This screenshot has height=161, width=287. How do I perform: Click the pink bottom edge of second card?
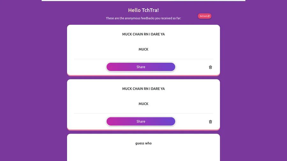pos(143,130)
